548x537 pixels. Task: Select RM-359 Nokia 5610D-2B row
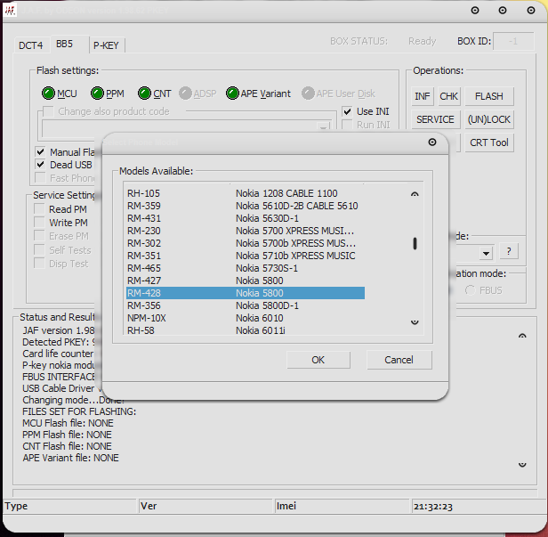pyautogui.click(x=246, y=206)
